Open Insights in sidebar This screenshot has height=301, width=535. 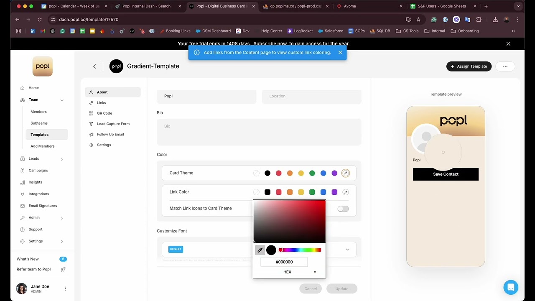(x=35, y=182)
